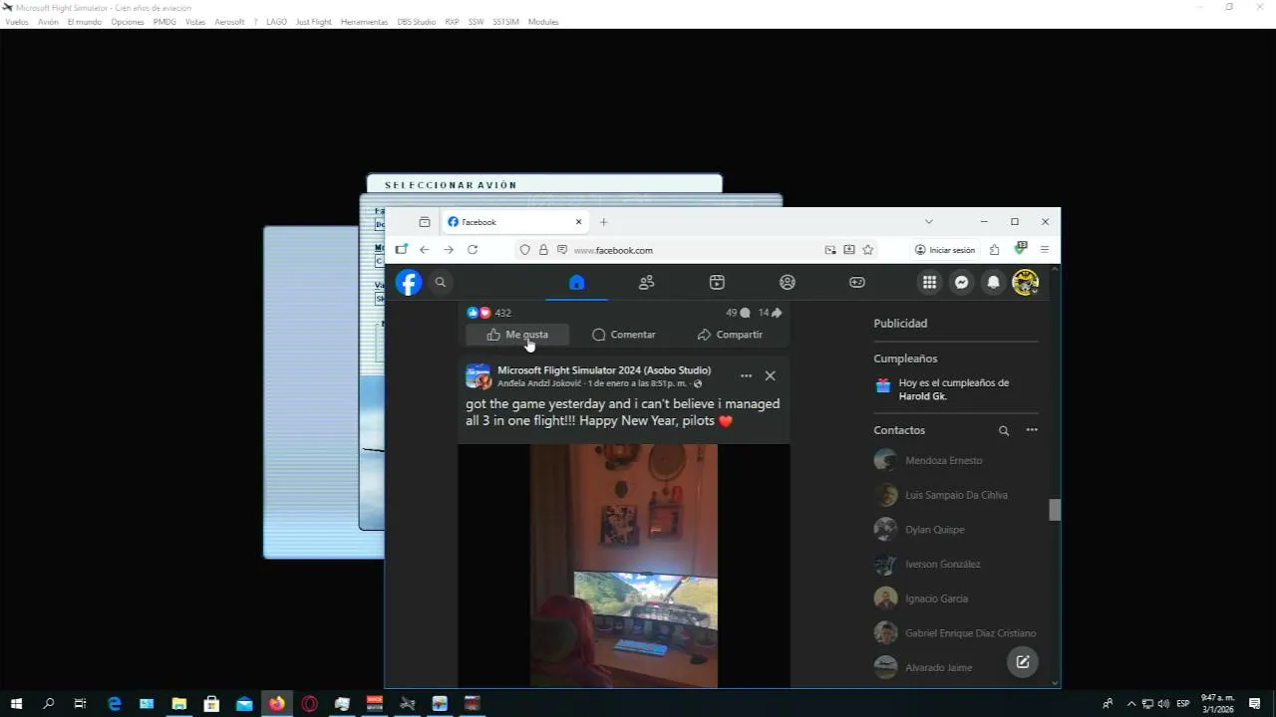Show hidden system tray icons chevron
1276x717 pixels.
(1131, 704)
